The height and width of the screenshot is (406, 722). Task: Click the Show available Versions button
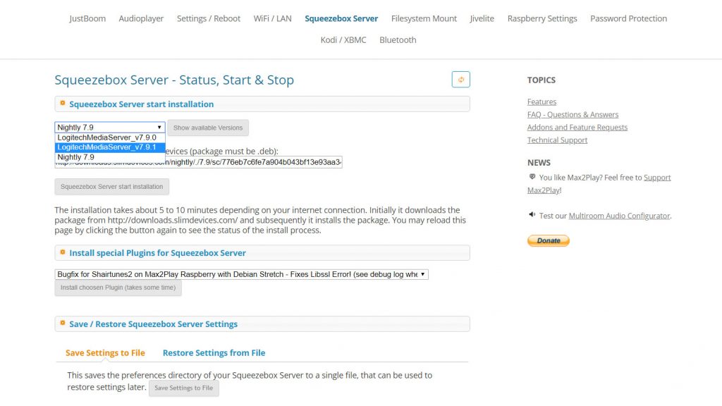[208, 128]
